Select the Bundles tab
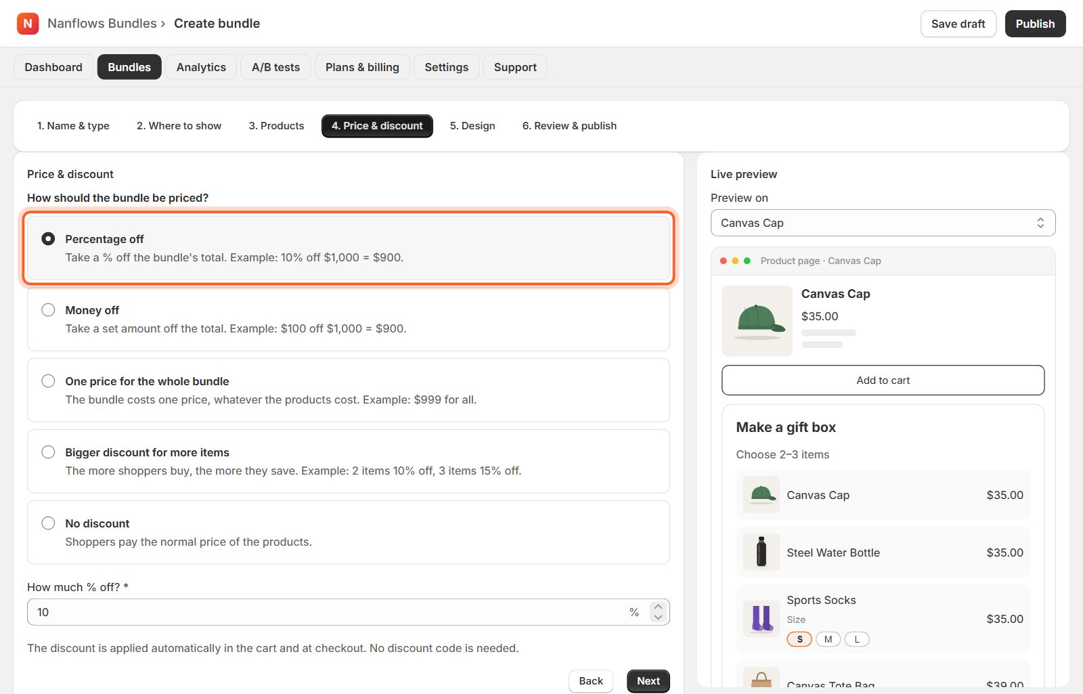The width and height of the screenshot is (1083, 694). (129, 67)
